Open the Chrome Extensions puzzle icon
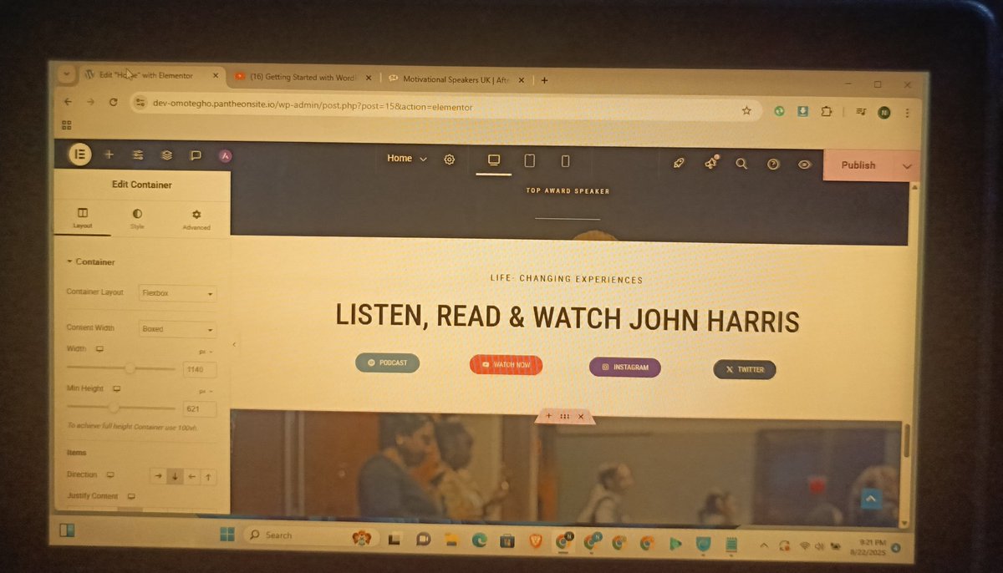1003x573 pixels. click(x=826, y=111)
